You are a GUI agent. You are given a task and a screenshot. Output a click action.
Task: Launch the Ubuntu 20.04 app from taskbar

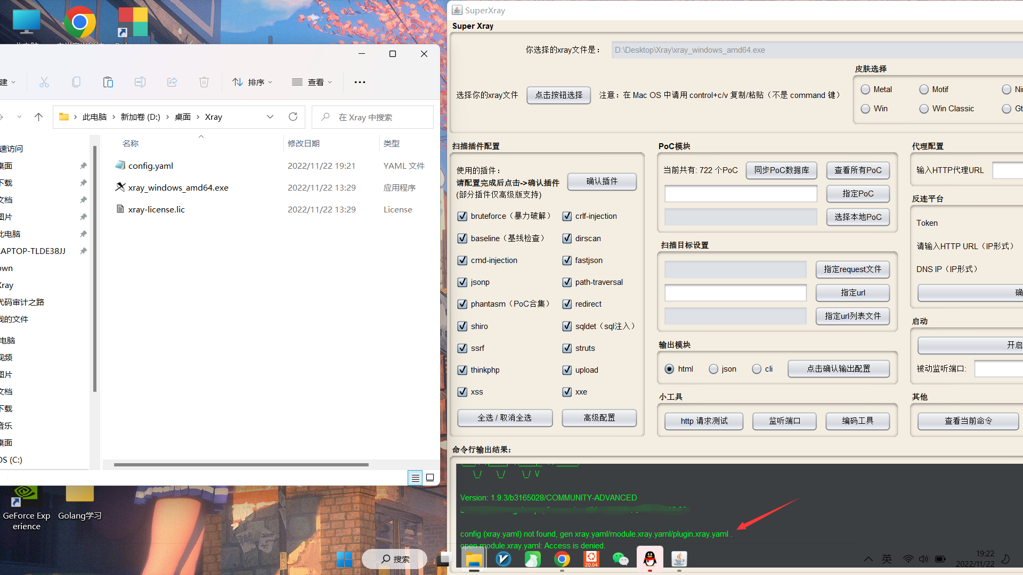pos(591,559)
